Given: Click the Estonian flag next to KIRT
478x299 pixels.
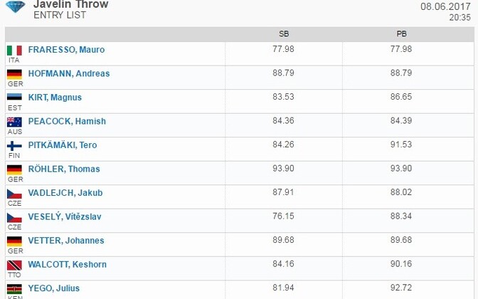Looking at the screenshot, I should point(14,98).
